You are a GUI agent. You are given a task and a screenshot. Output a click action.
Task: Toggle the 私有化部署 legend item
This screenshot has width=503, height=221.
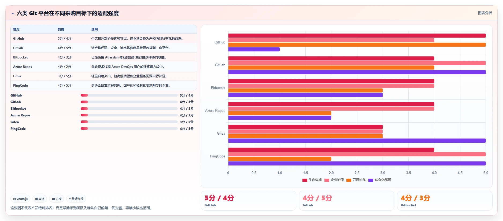pyautogui.click(x=380, y=180)
